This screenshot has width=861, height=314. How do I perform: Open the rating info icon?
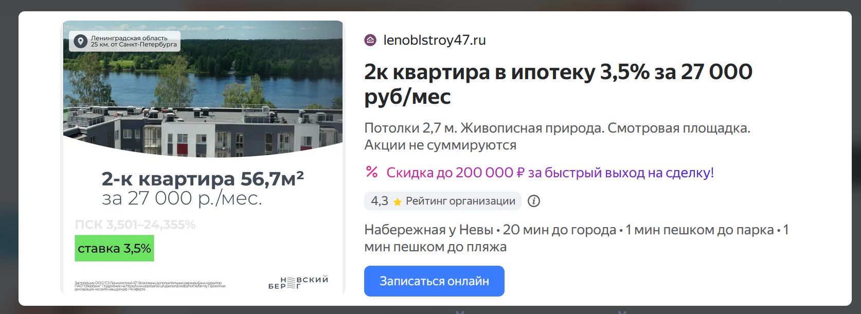click(534, 201)
